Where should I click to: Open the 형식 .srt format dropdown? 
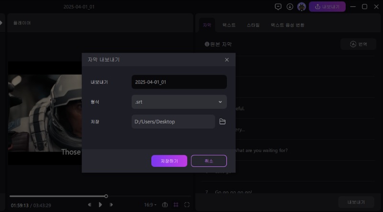(x=179, y=102)
